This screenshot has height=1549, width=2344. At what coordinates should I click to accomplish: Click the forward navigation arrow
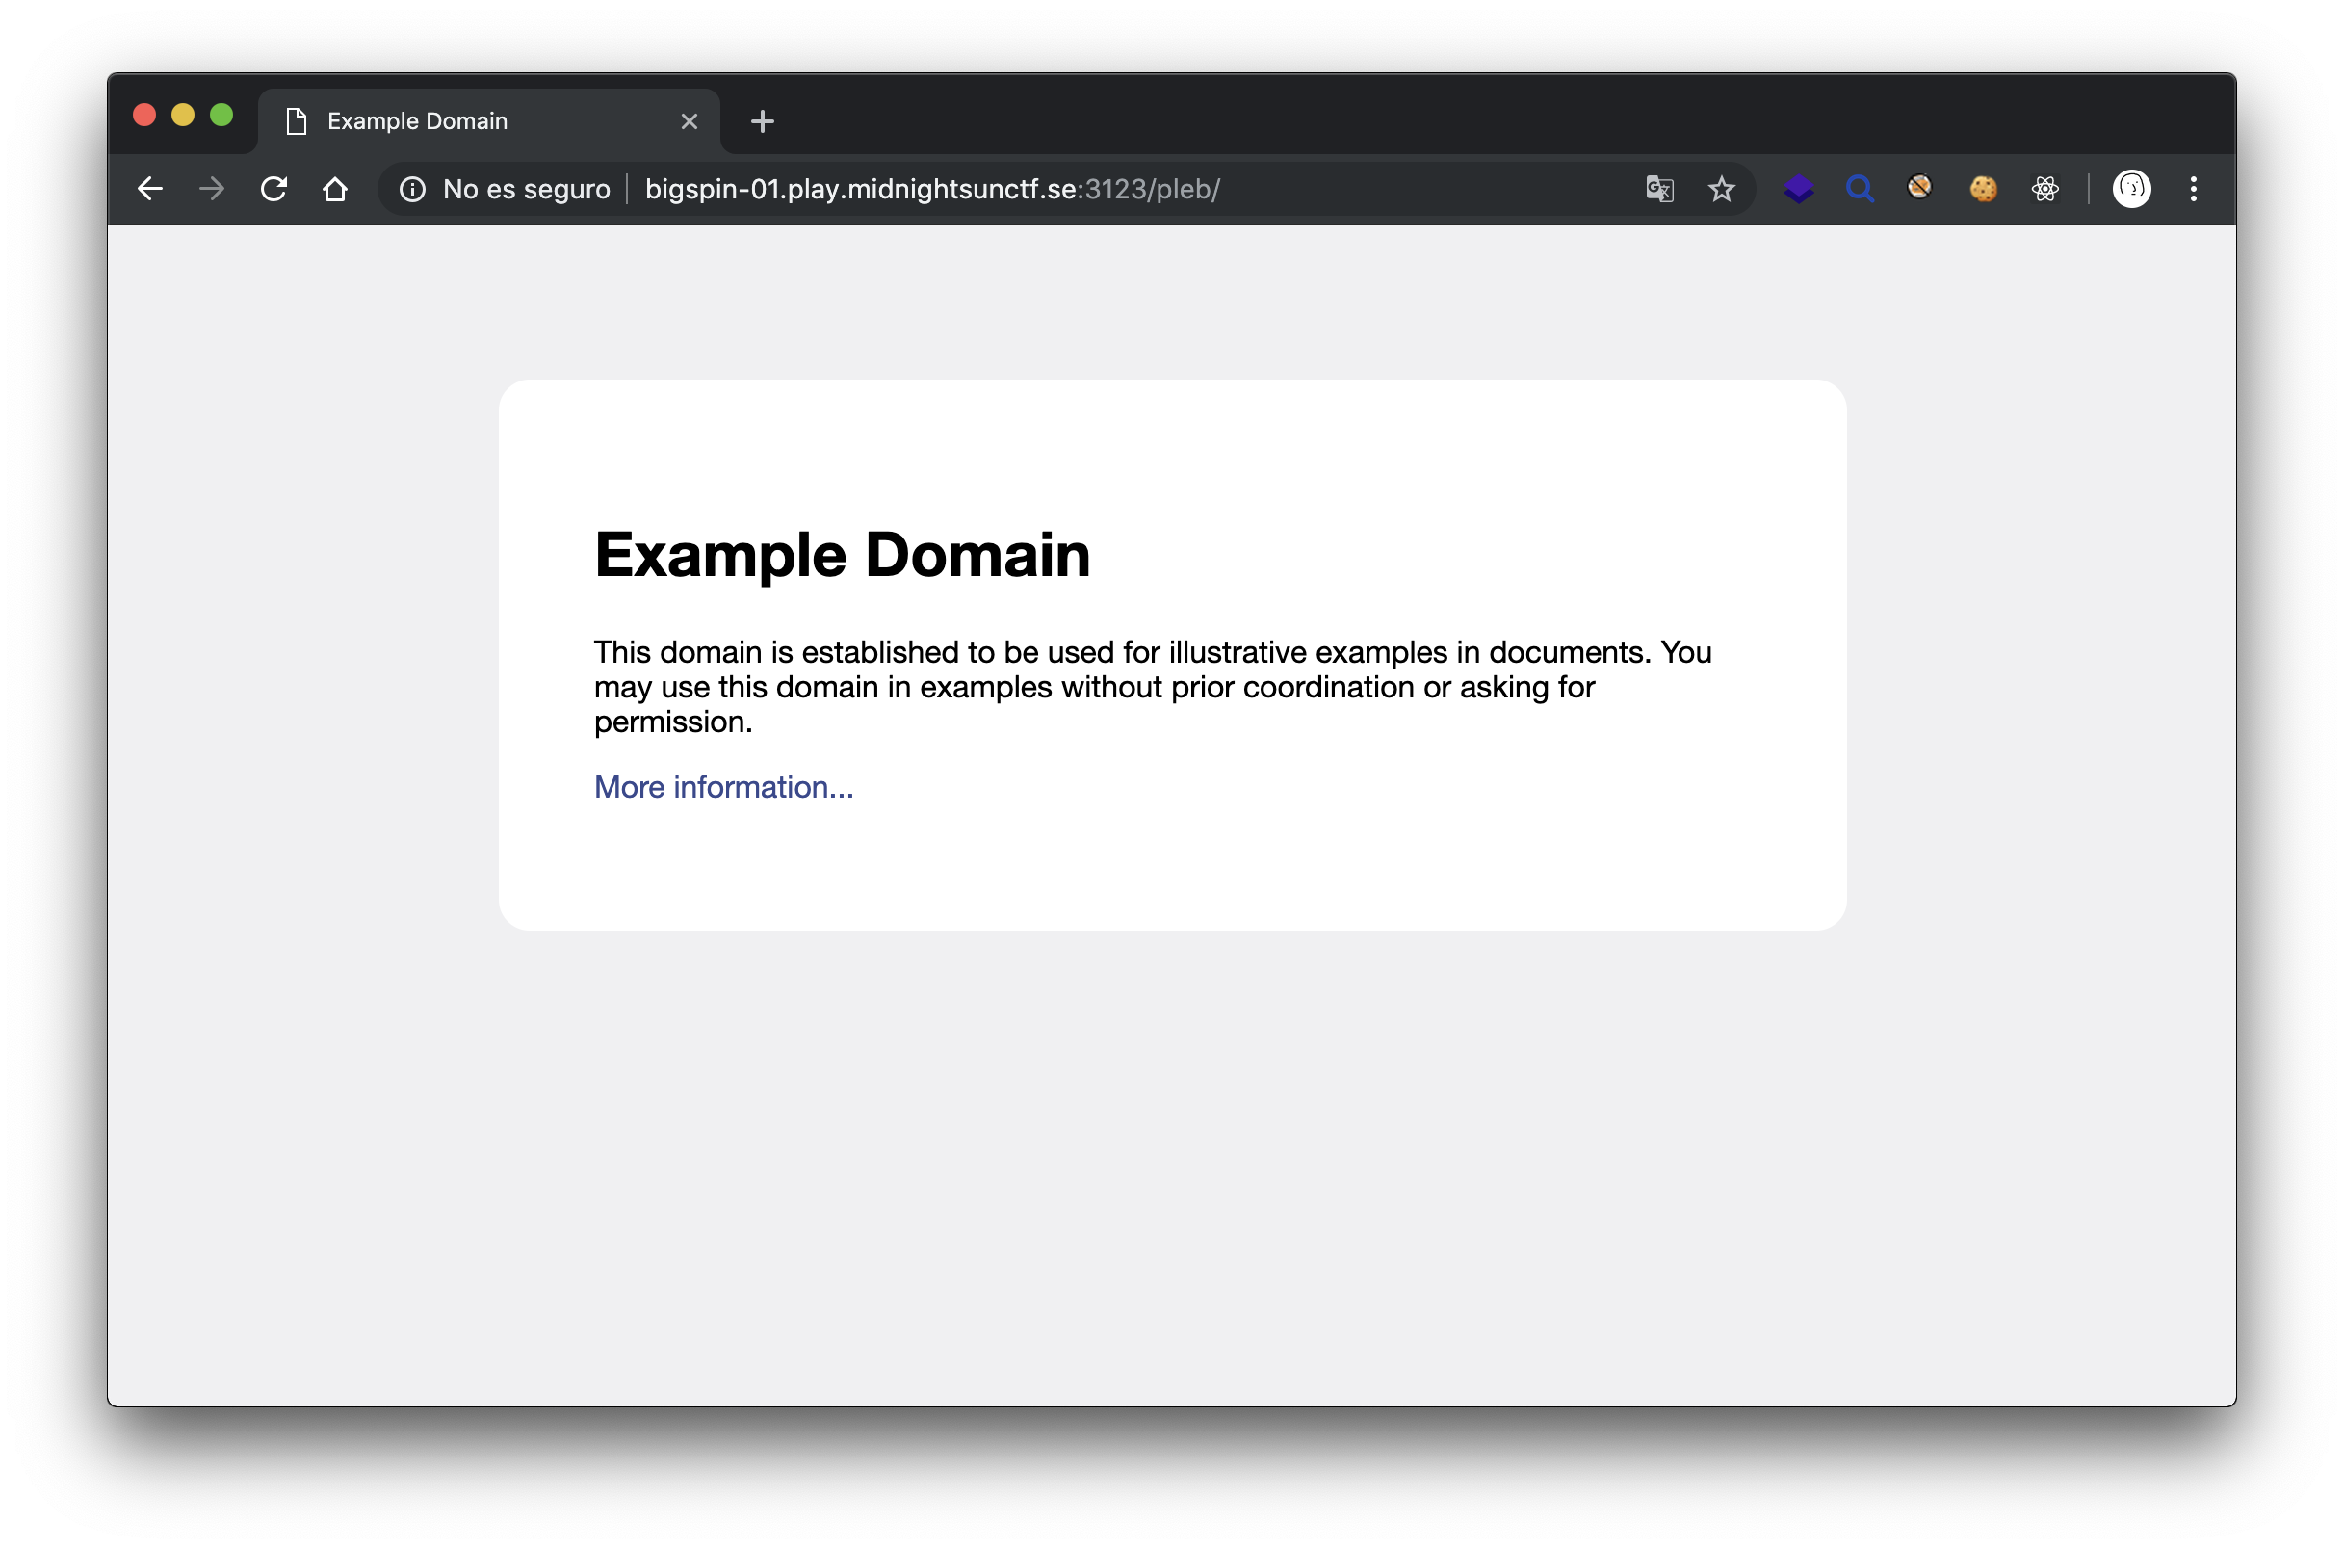(211, 189)
